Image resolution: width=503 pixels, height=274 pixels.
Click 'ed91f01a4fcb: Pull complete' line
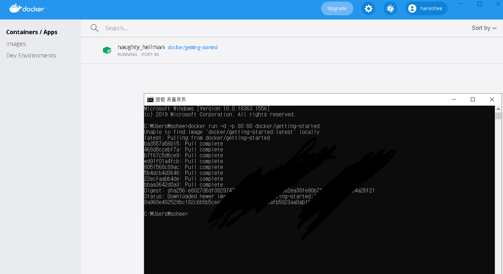(x=183, y=161)
